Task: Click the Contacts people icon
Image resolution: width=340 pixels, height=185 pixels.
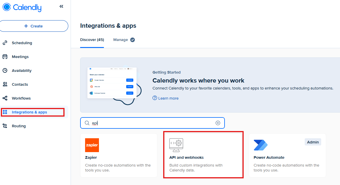Action: 5,84
